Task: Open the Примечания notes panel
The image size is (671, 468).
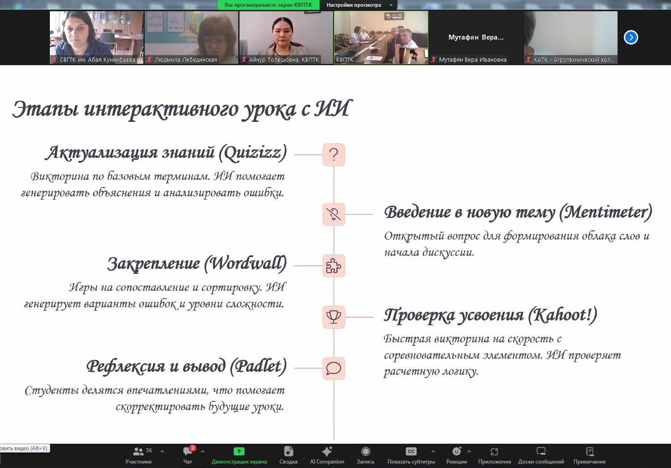Action: click(589, 455)
